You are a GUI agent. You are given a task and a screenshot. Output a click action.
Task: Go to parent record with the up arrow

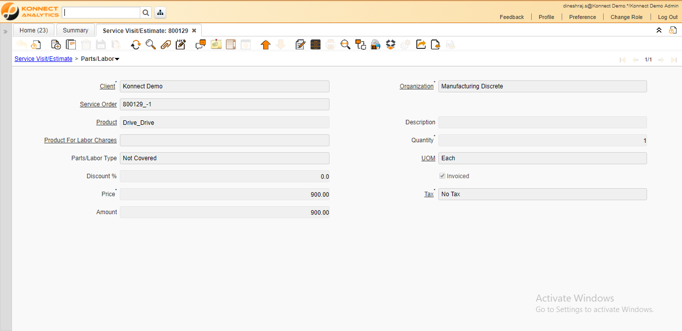pos(266,45)
